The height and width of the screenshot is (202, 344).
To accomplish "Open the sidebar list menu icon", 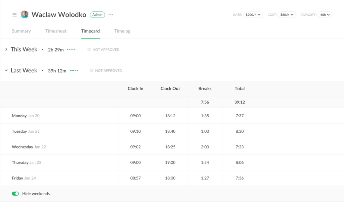I will (x=14, y=15).
